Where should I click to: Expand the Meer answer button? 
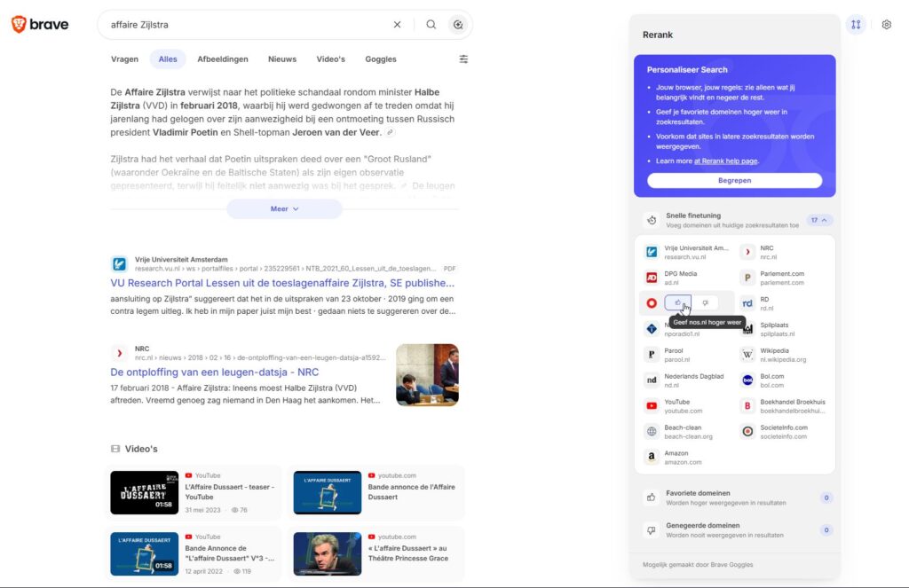click(x=284, y=208)
